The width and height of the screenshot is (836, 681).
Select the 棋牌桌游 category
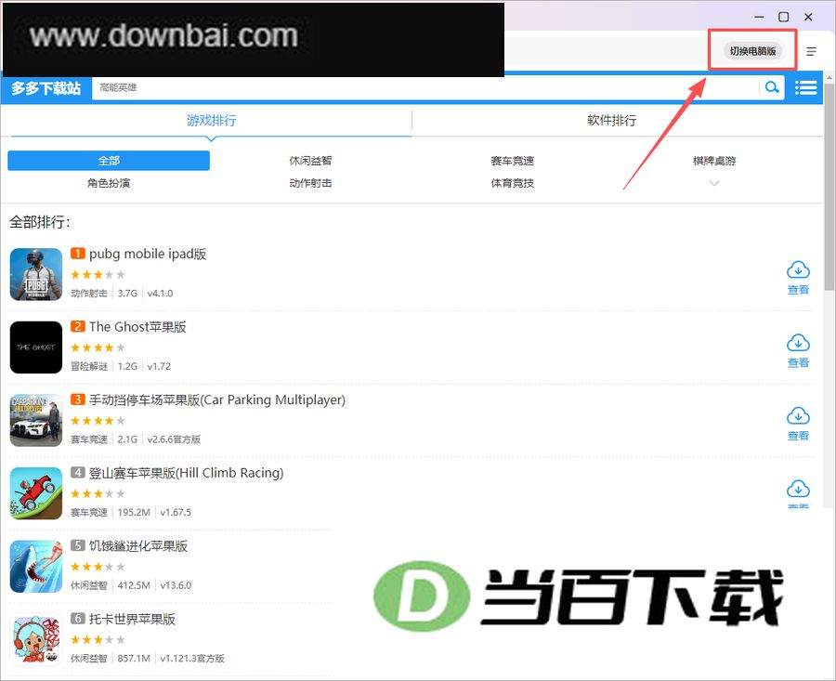[714, 161]
